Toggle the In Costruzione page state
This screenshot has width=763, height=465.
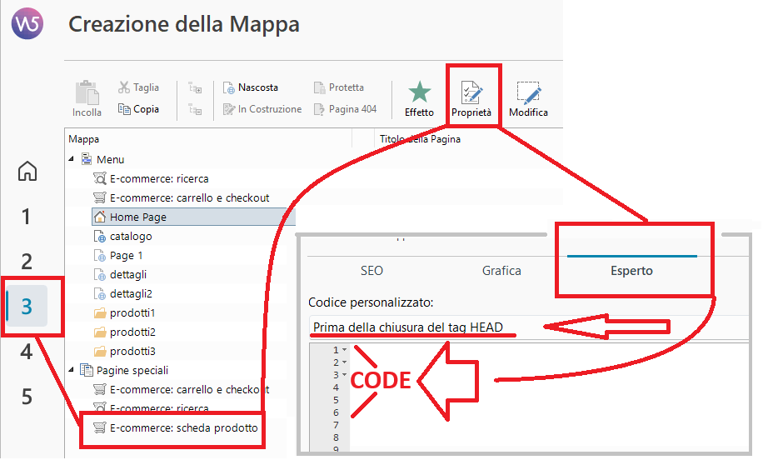262,109
